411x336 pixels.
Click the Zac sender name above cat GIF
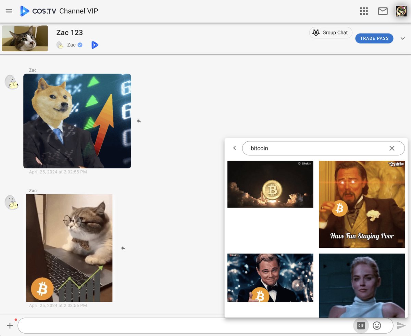[x=33, y=191]
